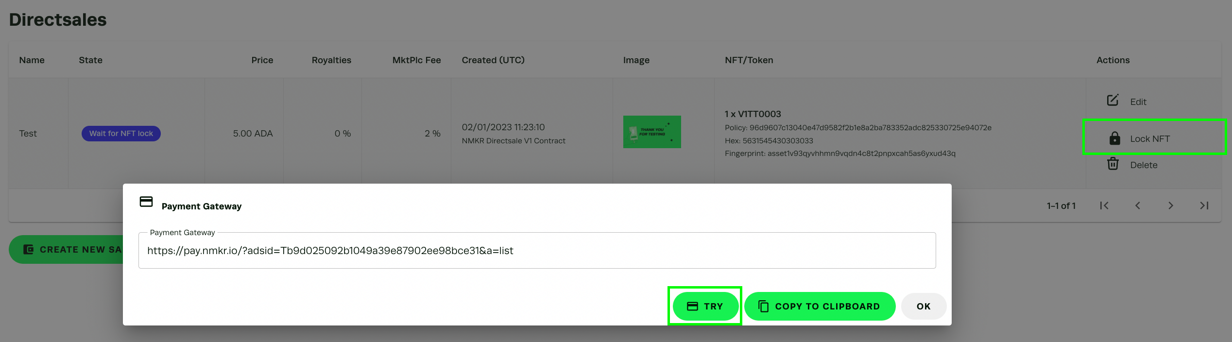Go to next page arrow

click(x=1170, y=205)
